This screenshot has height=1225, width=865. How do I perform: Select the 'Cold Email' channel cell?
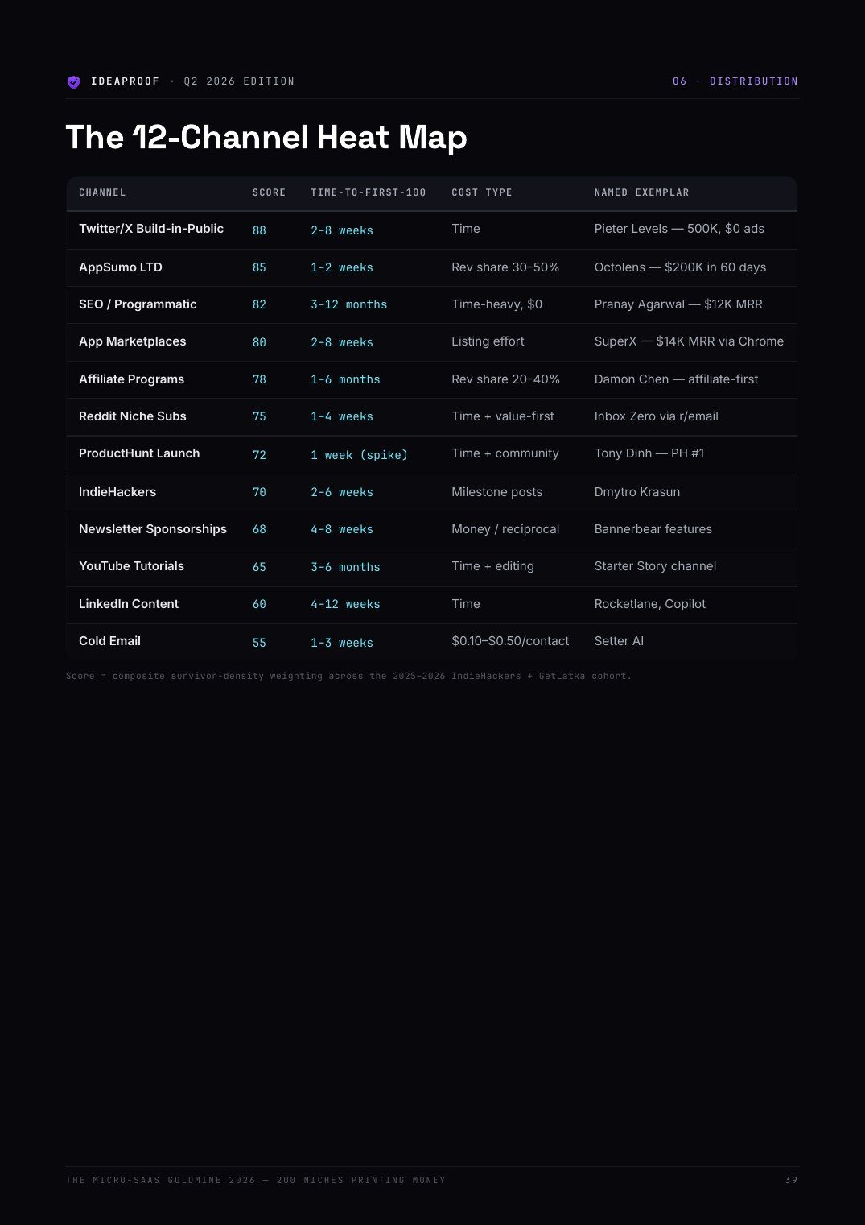[109, 641]
